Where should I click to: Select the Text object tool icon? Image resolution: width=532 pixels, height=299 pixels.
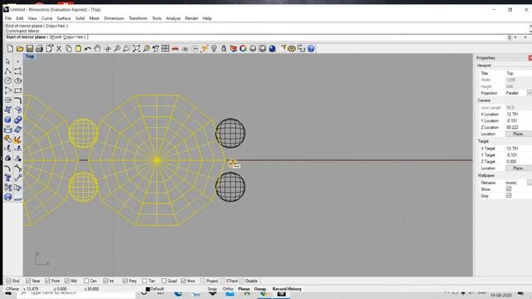tap(7, 178)
